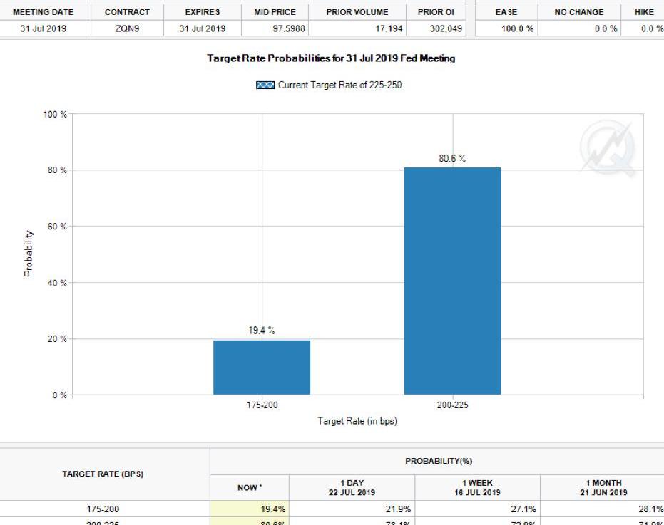Viewport: 664px width, 525px height.
Task: Click the 1 MONTH 21 JUN 2019 header
Action: (603, 487)
